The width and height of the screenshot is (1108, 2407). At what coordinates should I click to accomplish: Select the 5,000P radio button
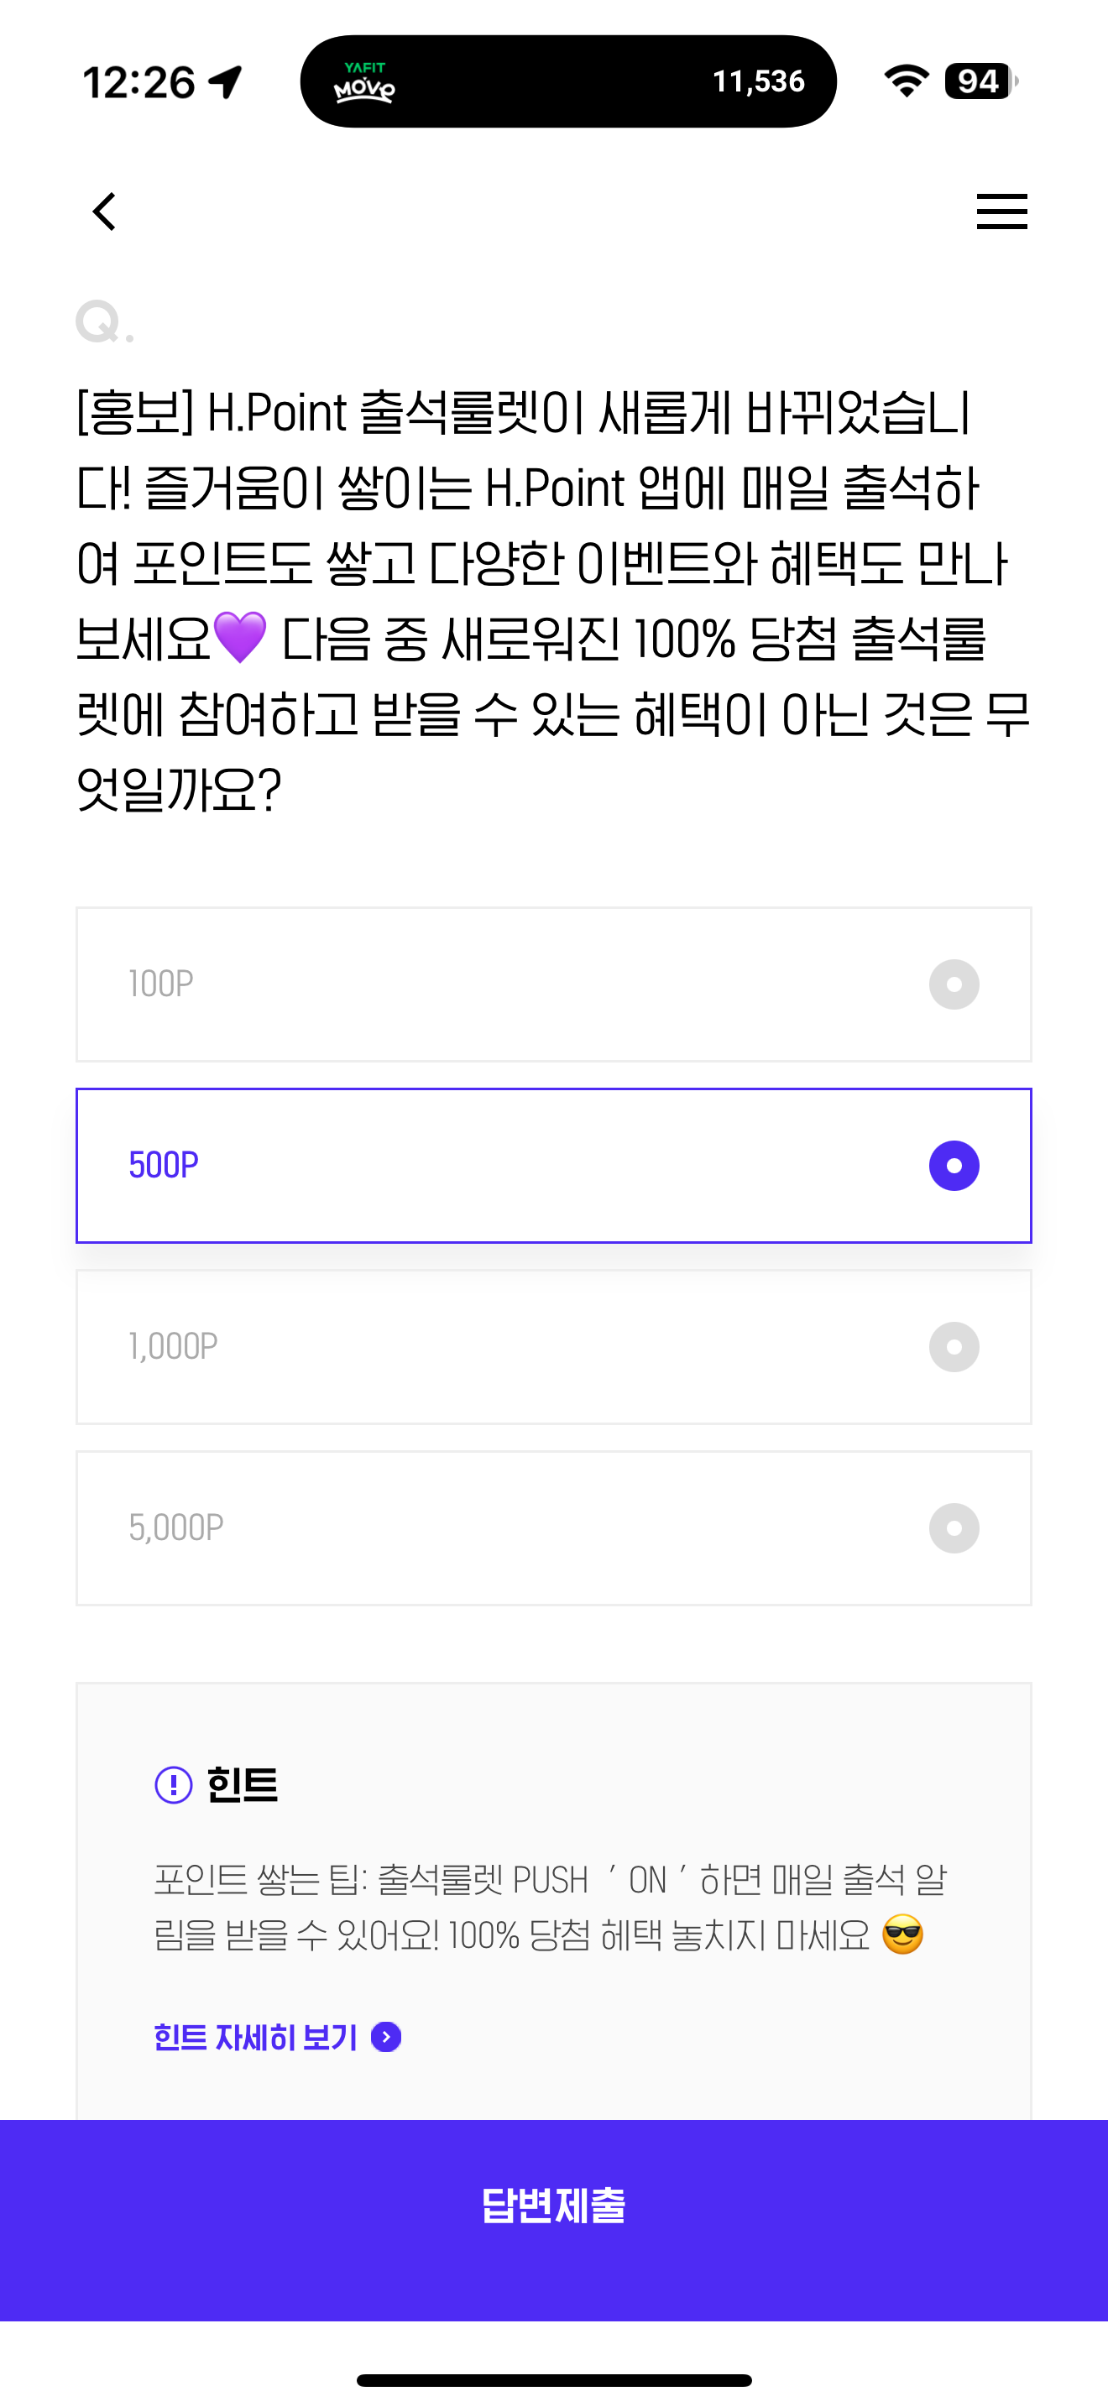954,1528
